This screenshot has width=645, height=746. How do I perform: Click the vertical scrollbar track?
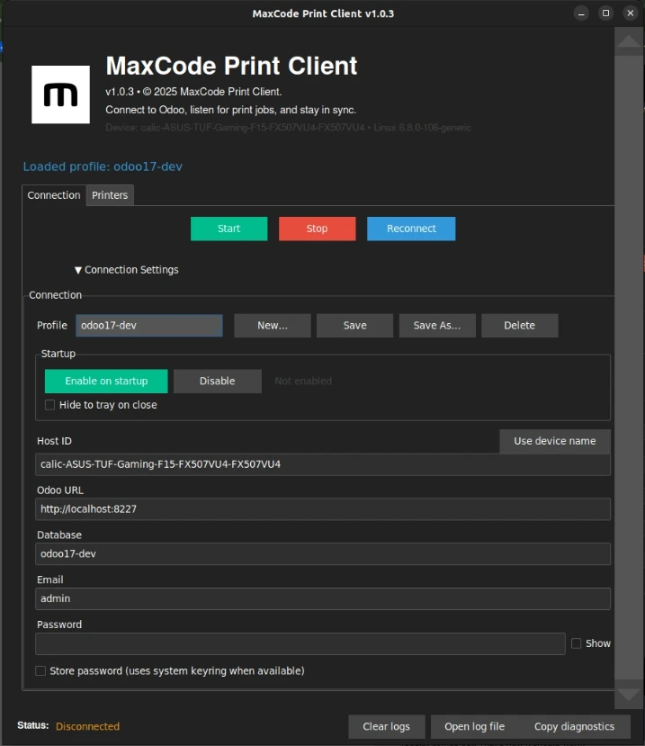point(628,360)
